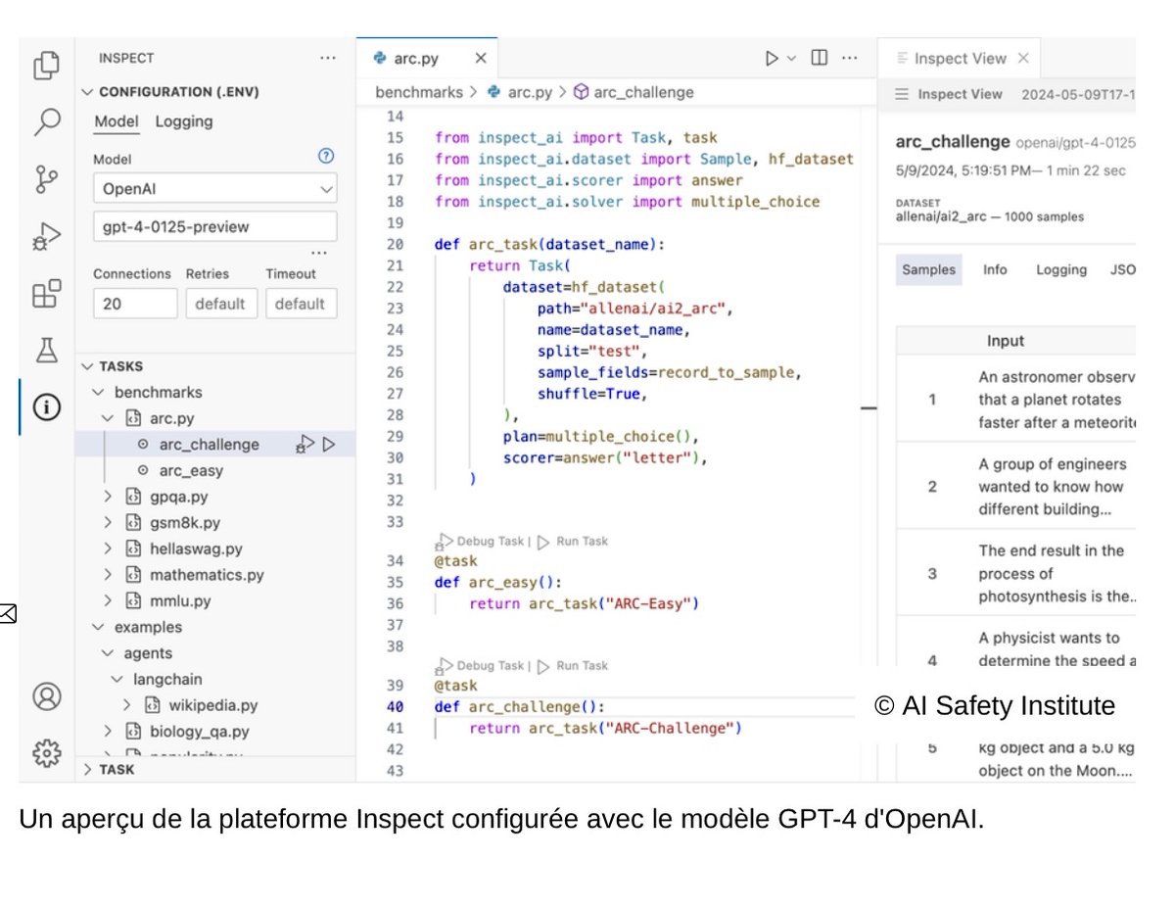Image resolution: width=1175 pixels, height=907 pixels.
Task: Open the Explorer files icon in activity bar
Action: pyautogui.click(x=47, y=66)
